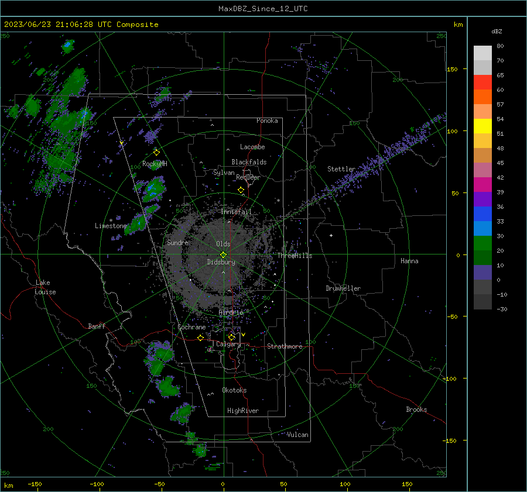Click the yellow diamond marker below RedDeer
The width and height of the screenshot is (527, 492).
click(241, 190)
